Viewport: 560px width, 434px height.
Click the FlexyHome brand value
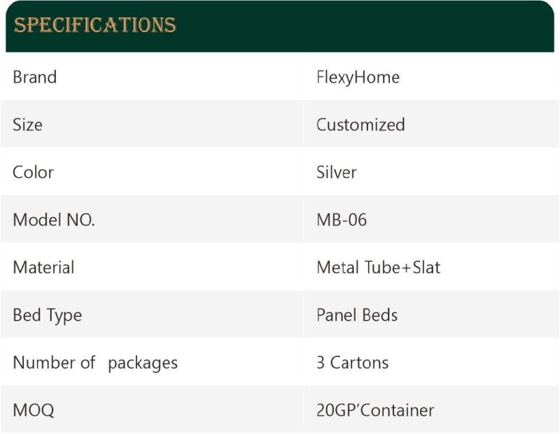358,78
